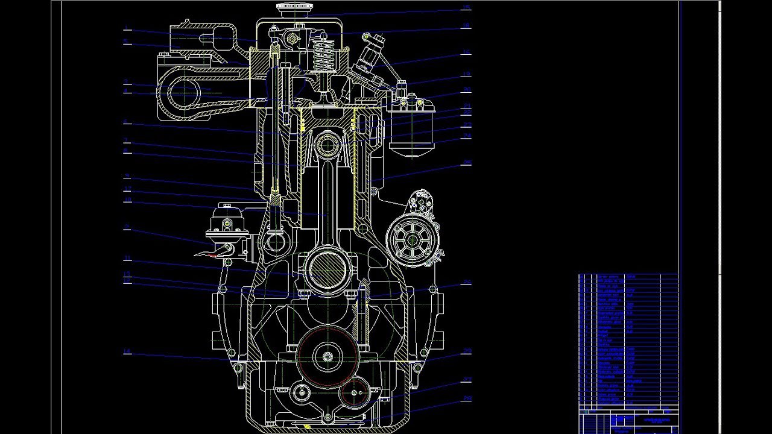The width and height of the screenshot is (772, 434).
Task: Click the oil filler cap atop the engine
Action: 293,10
